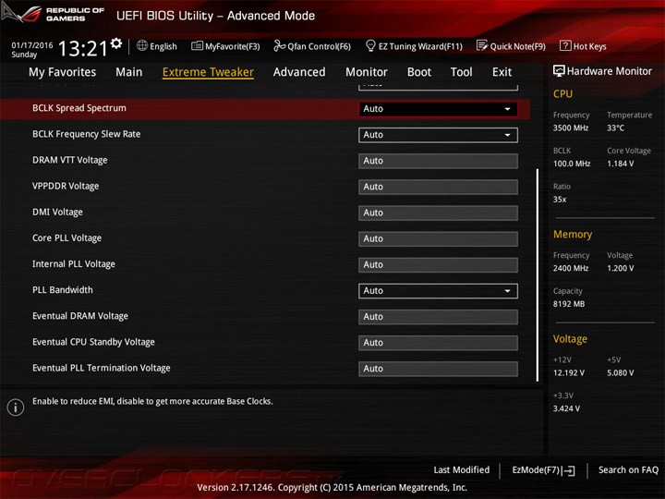
Task: Click the Internal PLL Voltage field
Action: pos(438,265)
